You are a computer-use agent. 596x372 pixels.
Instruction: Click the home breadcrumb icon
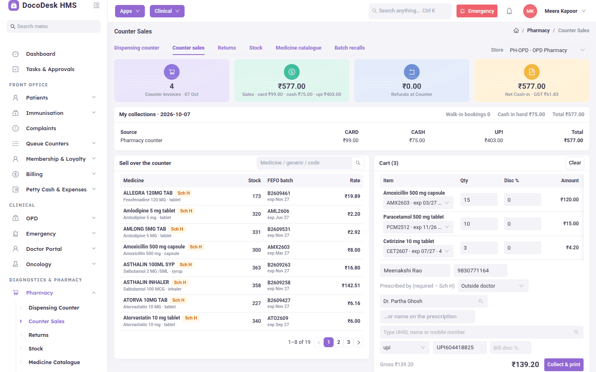[x=516, y=31]
